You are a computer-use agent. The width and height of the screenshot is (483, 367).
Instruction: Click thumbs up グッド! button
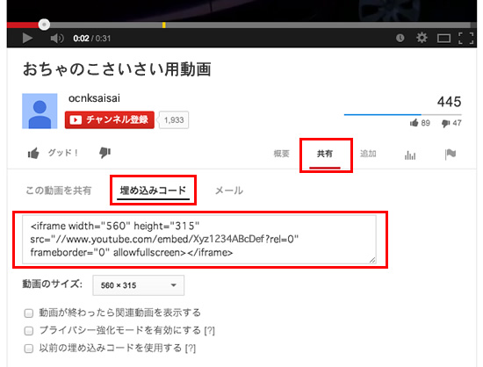pyautogui.click(x=53, y=153)
